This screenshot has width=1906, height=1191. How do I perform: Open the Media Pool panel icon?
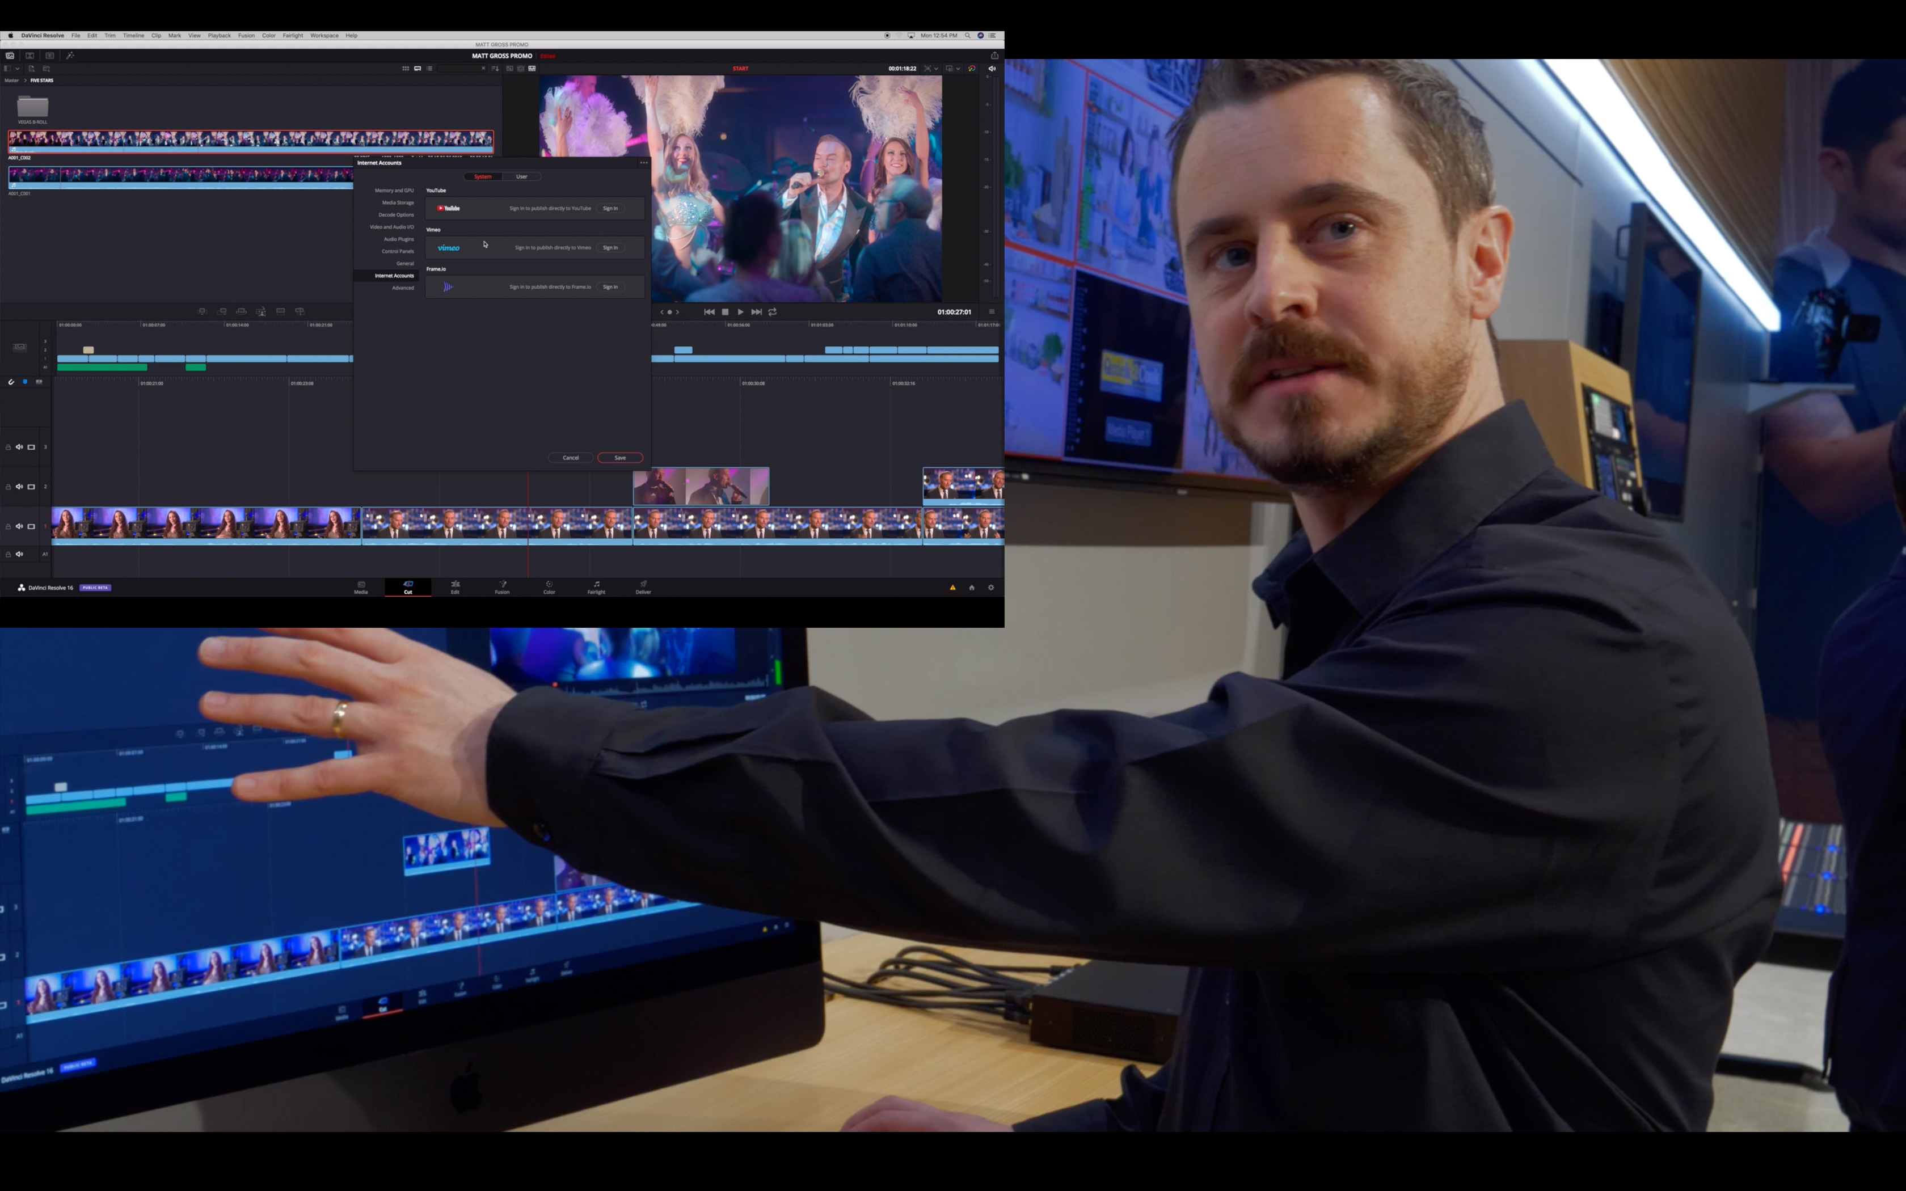pyautogui.click(x=10, y=55)
